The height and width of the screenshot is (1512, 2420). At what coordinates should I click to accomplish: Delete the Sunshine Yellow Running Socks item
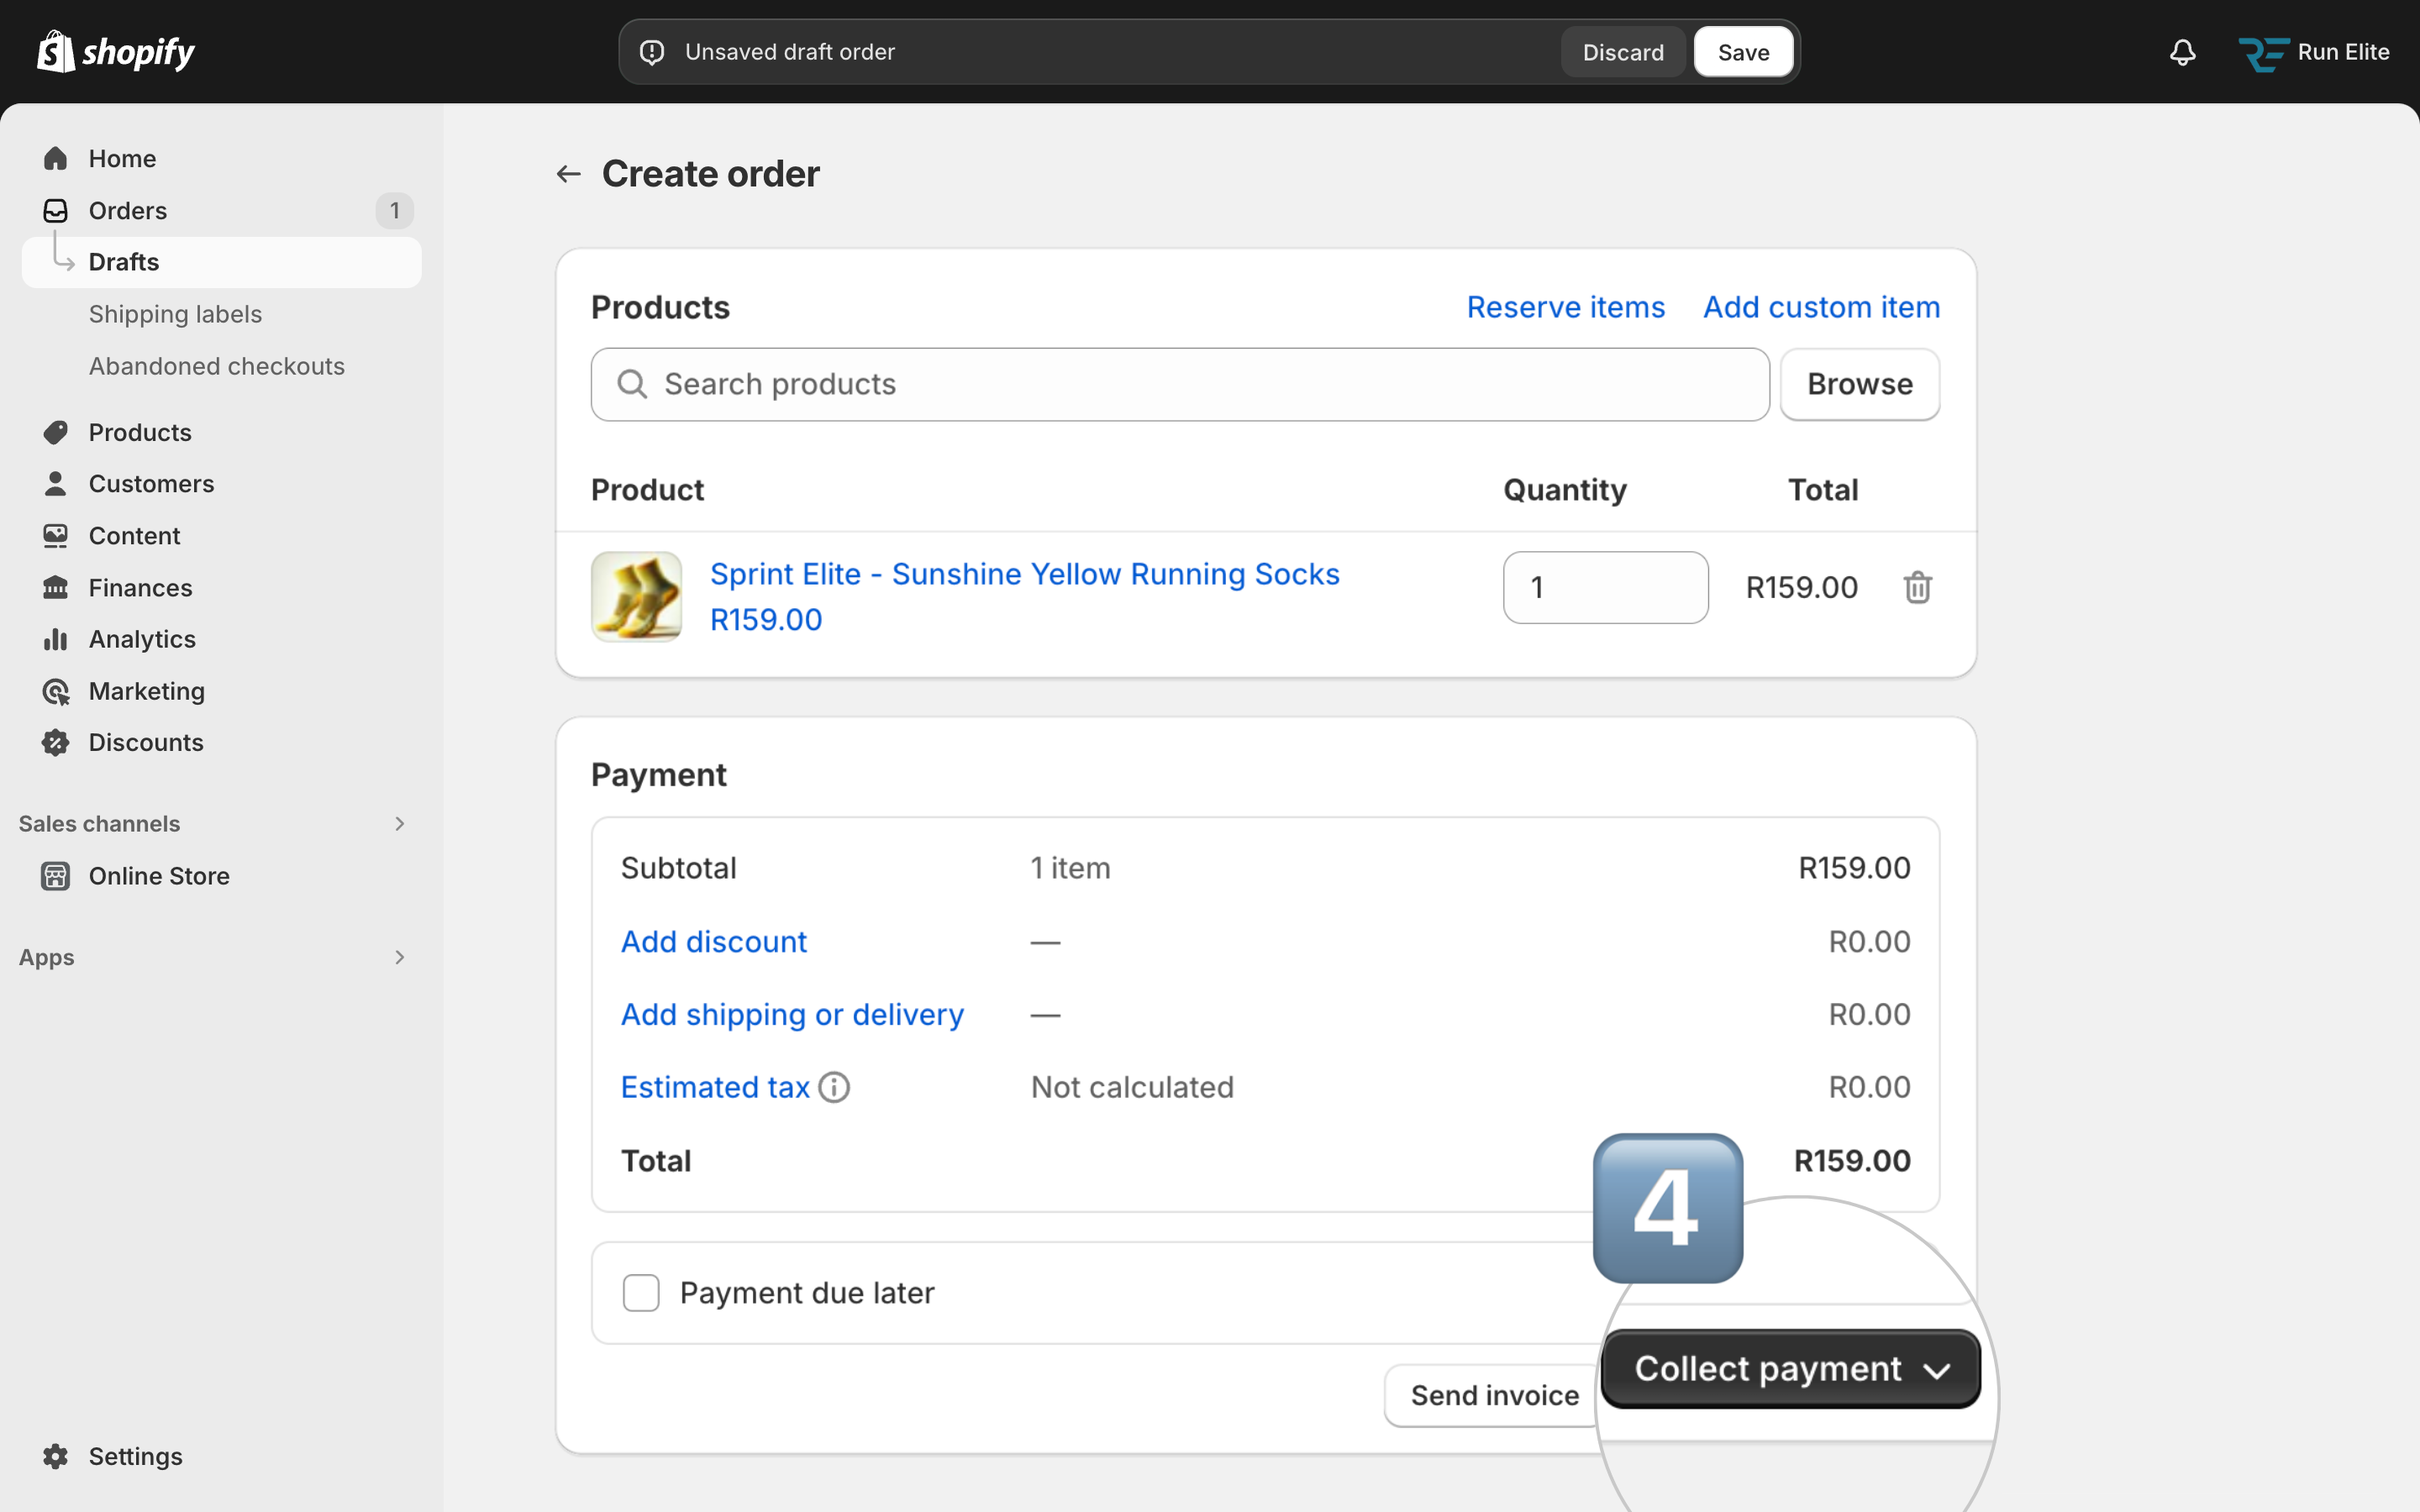tap(1916, 588)
